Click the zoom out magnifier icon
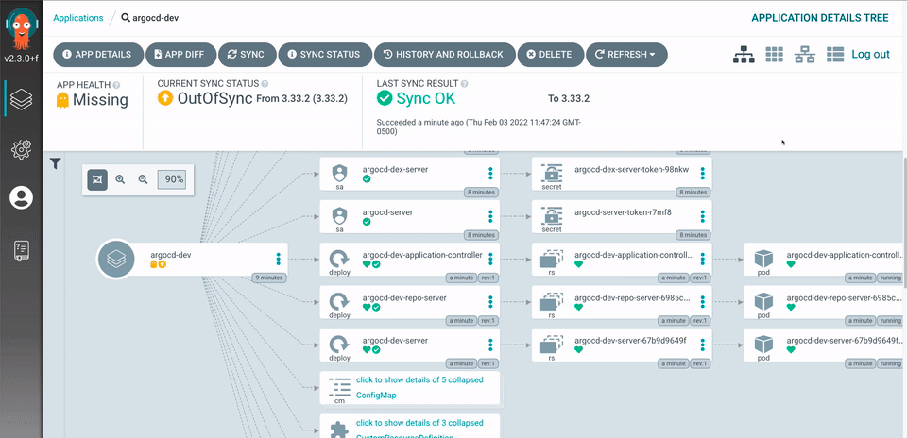The width and height of the screenshot is (907, 438). (x=144, y=179)
